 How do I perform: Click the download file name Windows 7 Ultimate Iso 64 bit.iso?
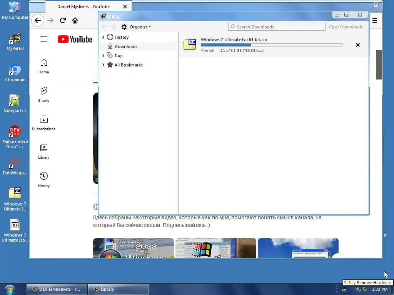[x=234, y=40]
